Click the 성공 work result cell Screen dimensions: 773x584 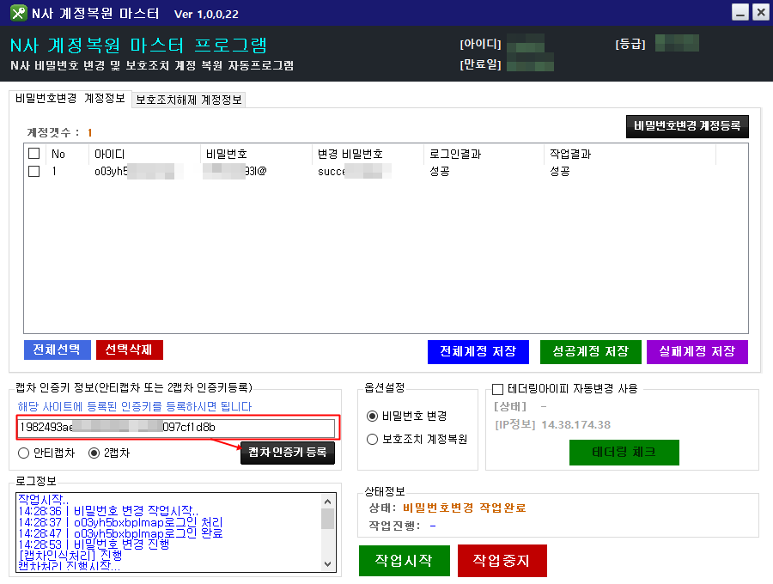560,172
